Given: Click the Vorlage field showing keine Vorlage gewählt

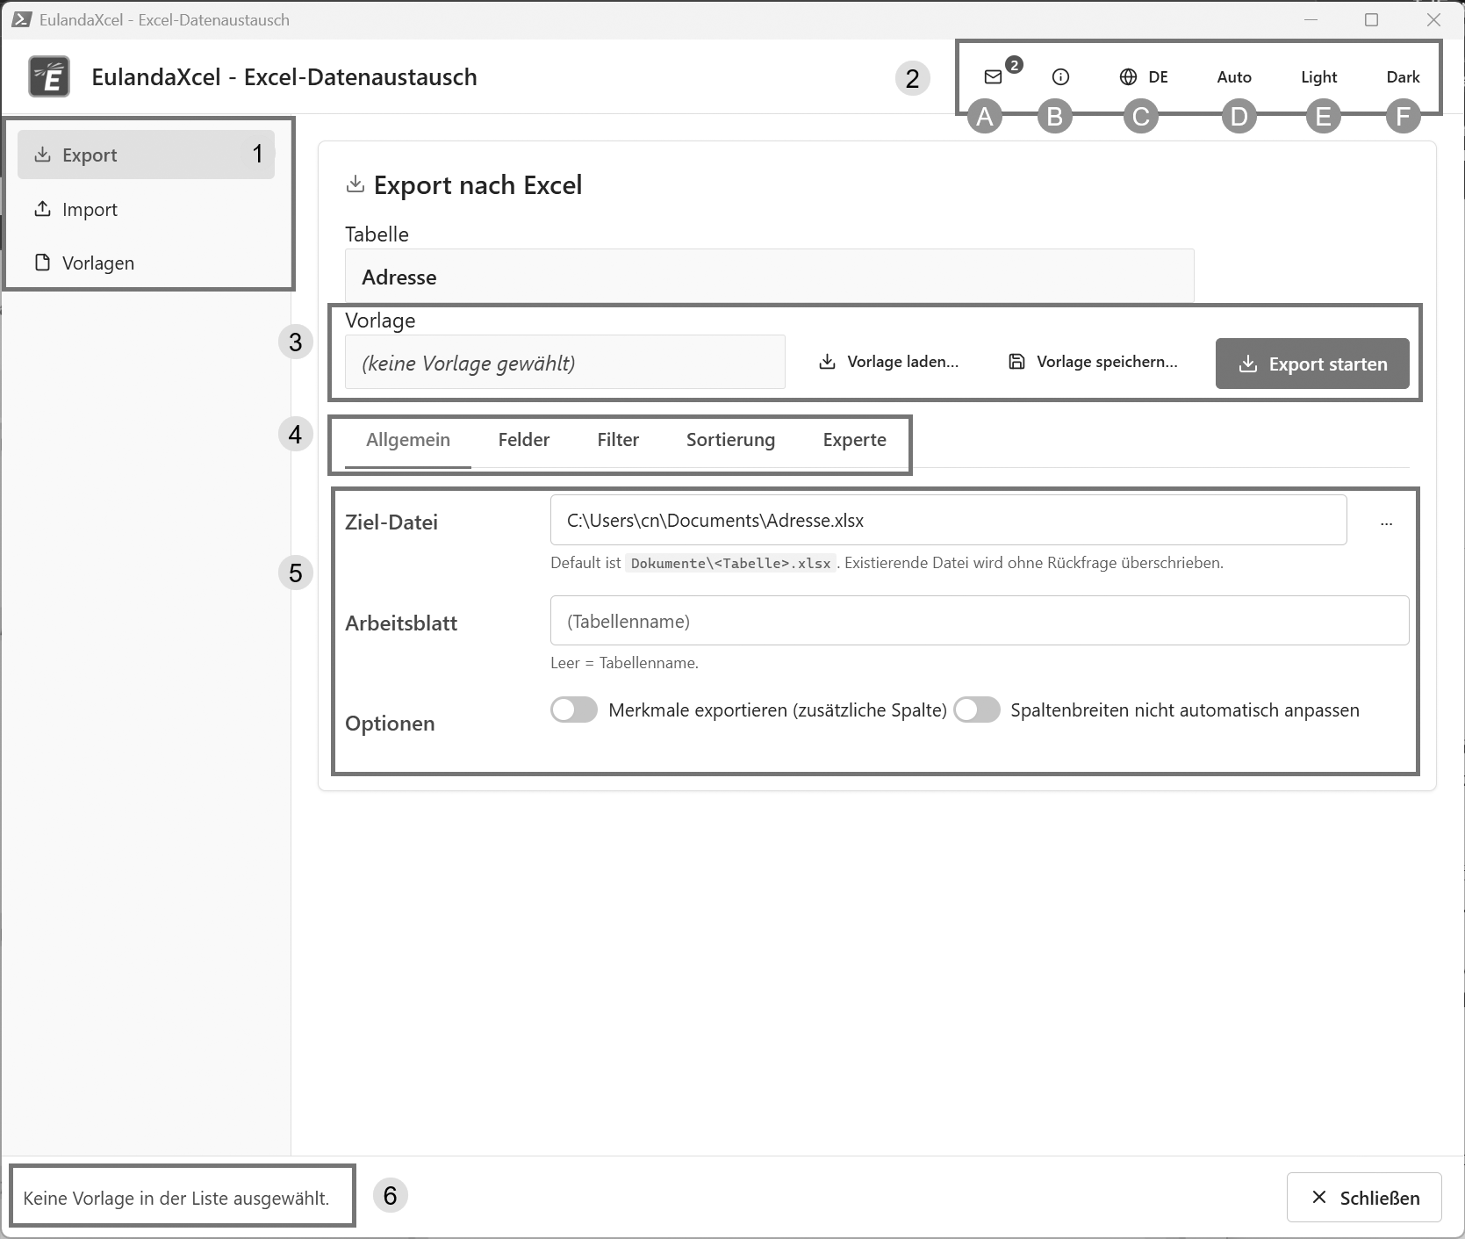Looking at the screenshot, I should 565,363.
